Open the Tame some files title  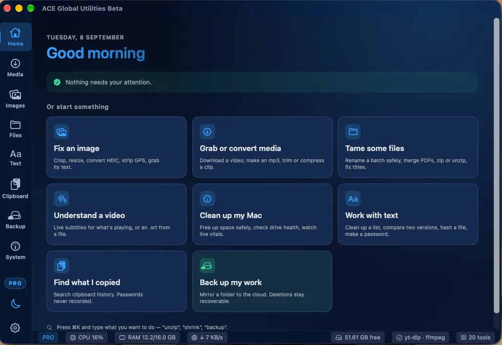point(374,148)
